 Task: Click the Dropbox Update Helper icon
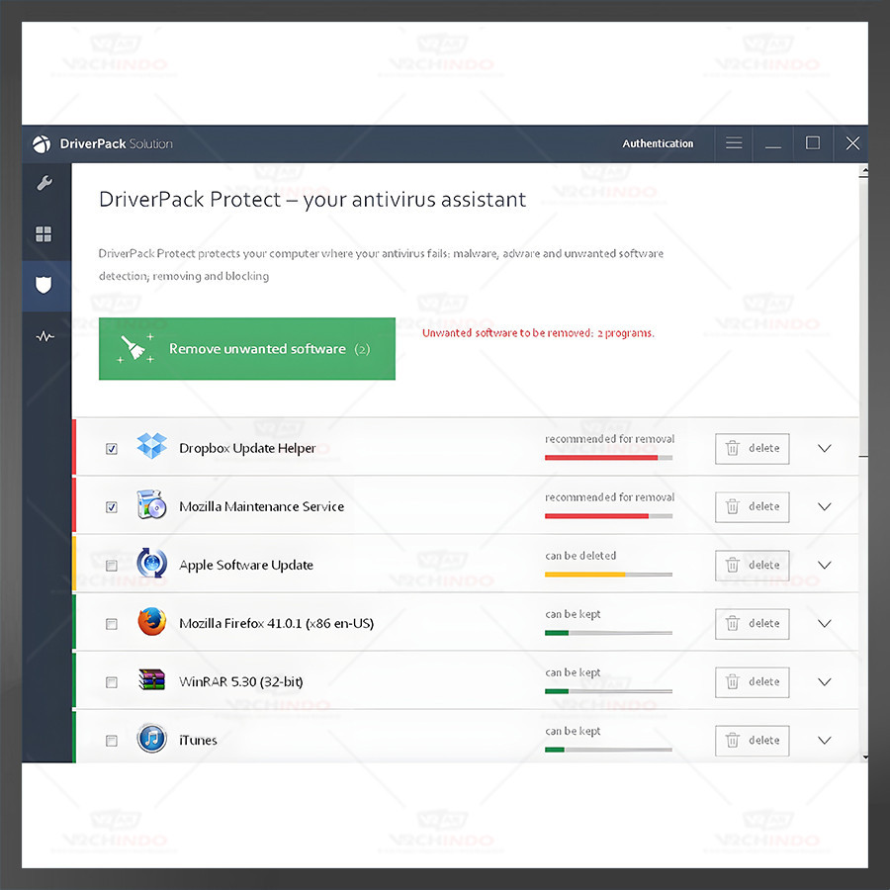tap(151, 446)
